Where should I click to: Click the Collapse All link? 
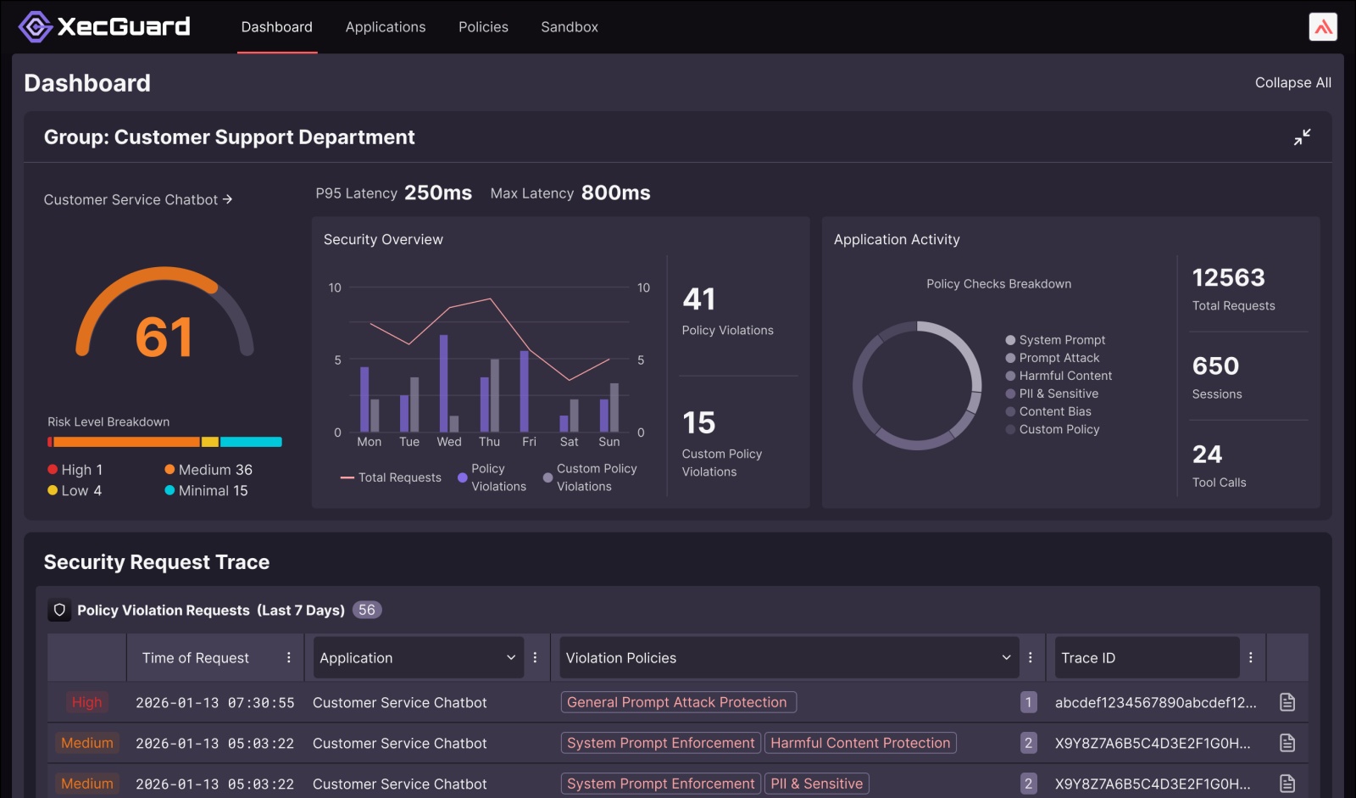(x=1292, y=82)
